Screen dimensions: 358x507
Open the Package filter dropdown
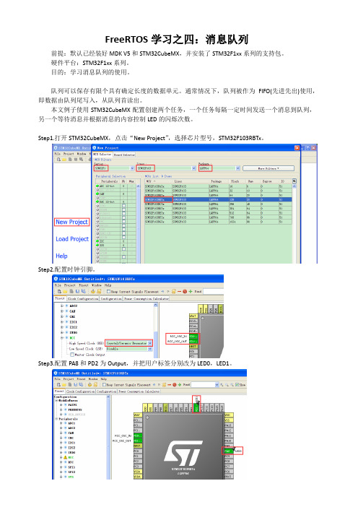(x=237, y=168)
